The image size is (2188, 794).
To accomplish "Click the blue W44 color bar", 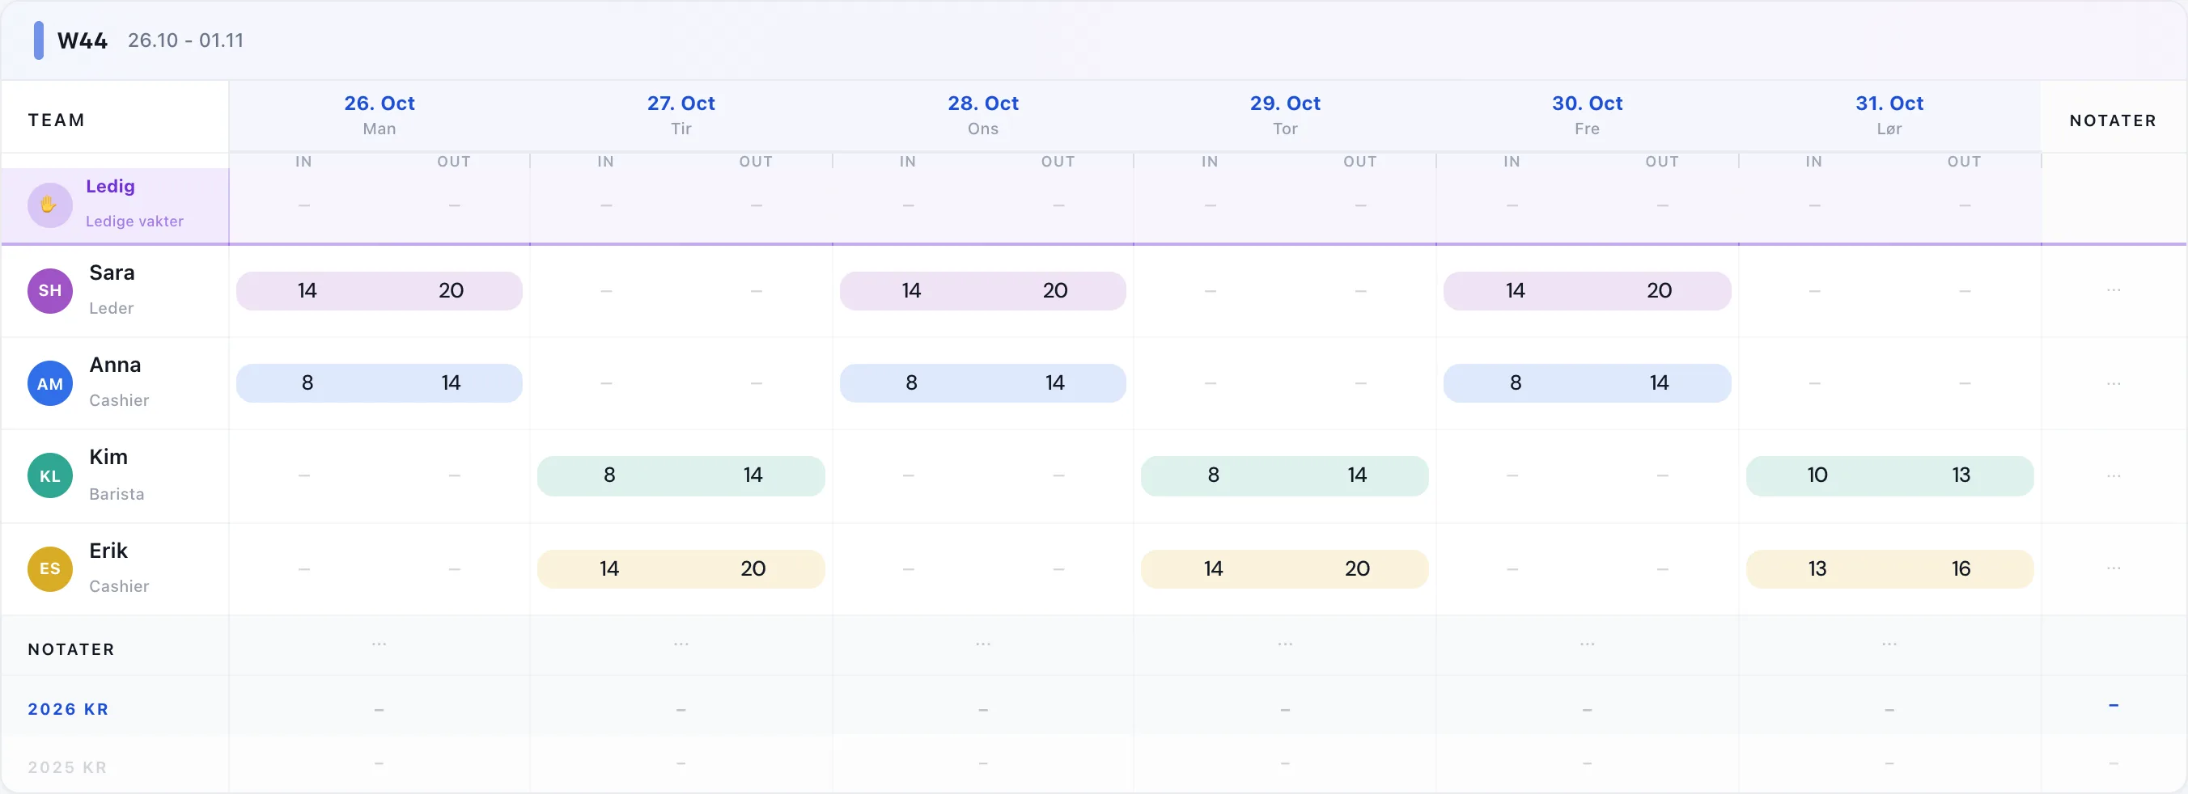I will coord(38,40).
